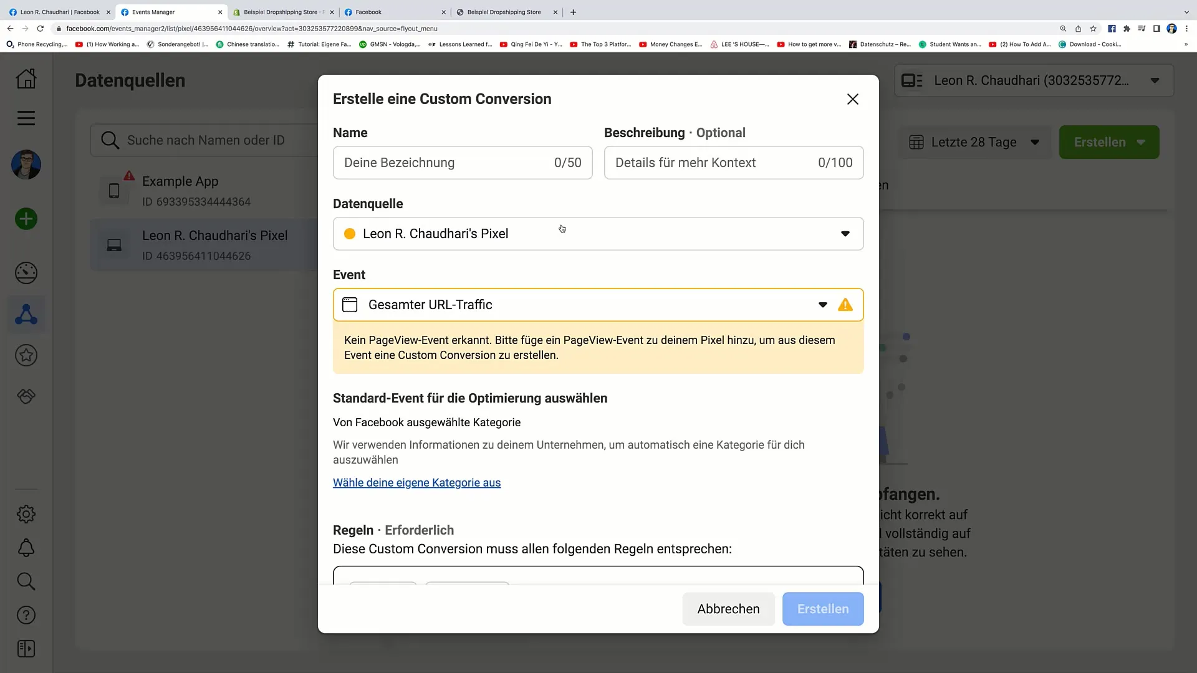Click Wähle deine eigene Kategorie aus link
The height and width of the screenshot is (673, 1197).
416,483
